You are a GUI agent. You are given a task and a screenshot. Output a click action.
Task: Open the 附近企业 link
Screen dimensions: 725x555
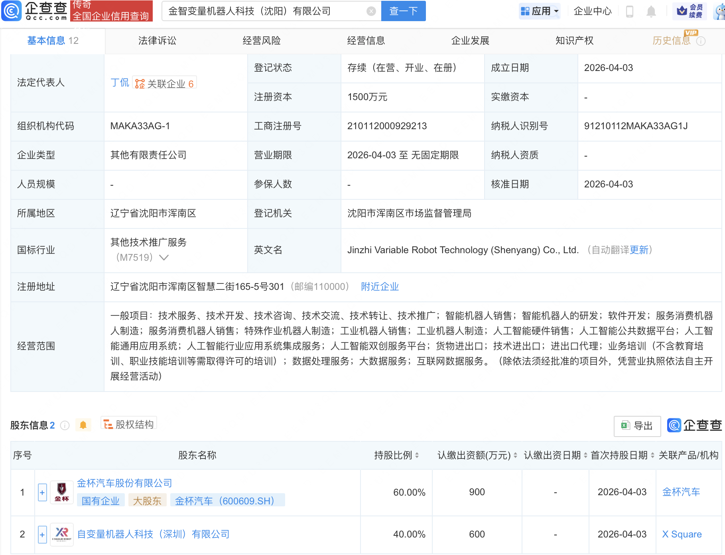coord(380,287)
